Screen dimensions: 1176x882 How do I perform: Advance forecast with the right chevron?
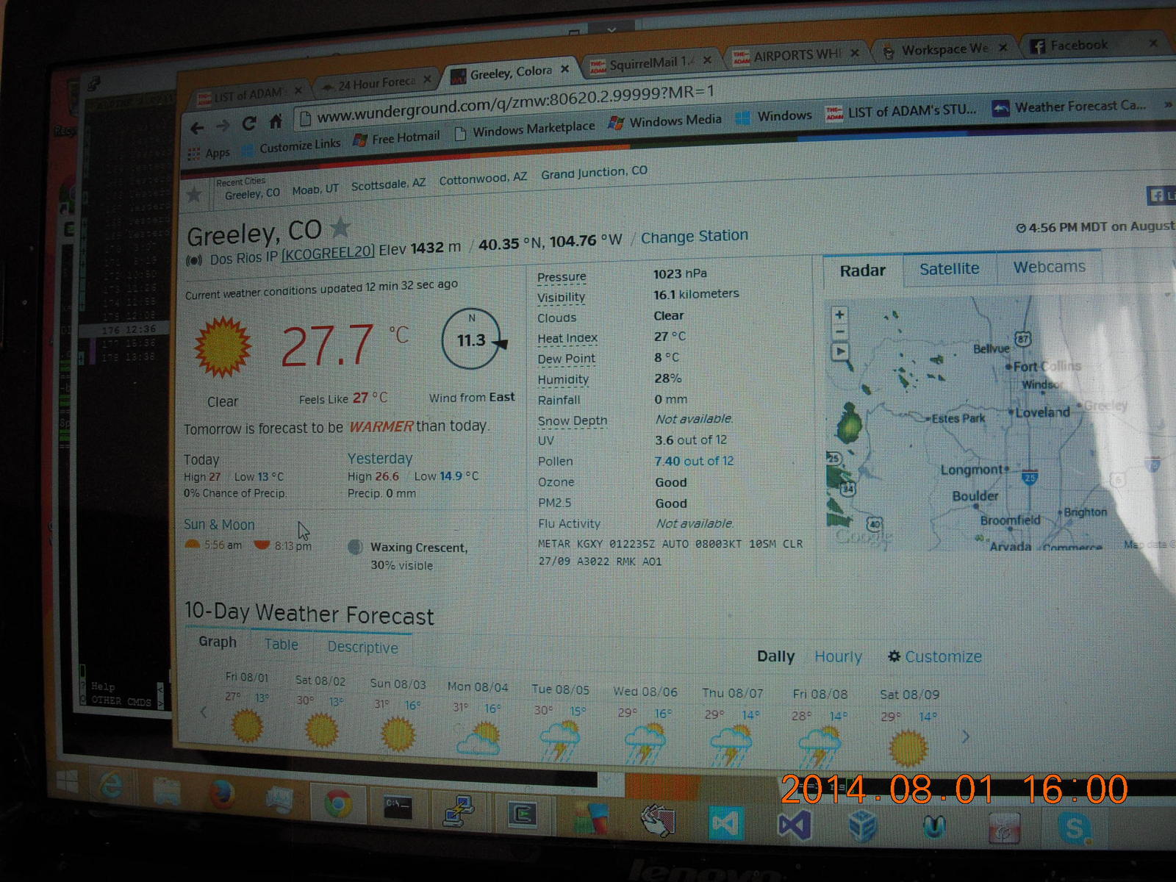[966, 736]
